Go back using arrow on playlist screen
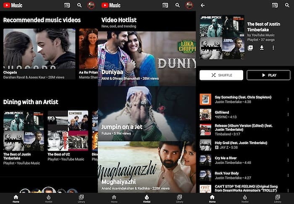Screen dimensions: 294x204 pyautogui.click(x=202, y=5)
